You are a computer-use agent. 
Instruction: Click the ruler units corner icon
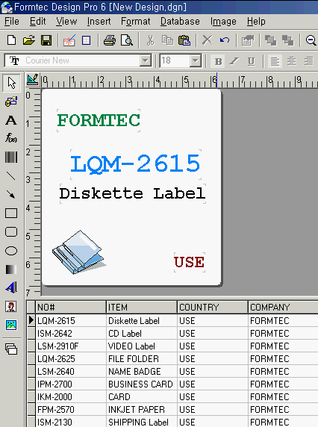33,80
